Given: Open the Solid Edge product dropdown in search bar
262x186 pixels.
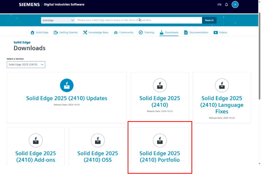Looking at the screenshot, I should pos(58,20).
